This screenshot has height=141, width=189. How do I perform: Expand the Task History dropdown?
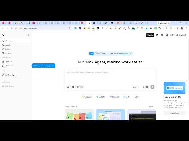pos(7,82)
